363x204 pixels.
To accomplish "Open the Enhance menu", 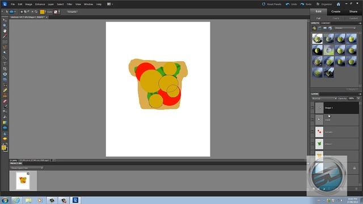I will coord(40,4).
